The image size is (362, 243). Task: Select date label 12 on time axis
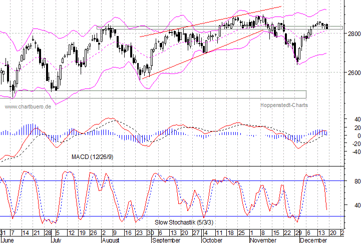(x=71, y=233)
